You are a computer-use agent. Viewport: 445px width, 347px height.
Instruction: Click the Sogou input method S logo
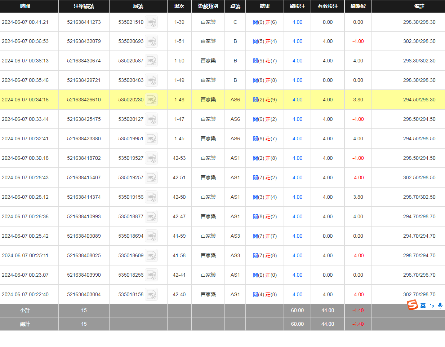click(412, 305)
